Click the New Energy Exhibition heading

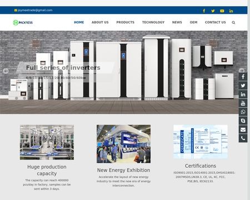click(x=123, y=170)
